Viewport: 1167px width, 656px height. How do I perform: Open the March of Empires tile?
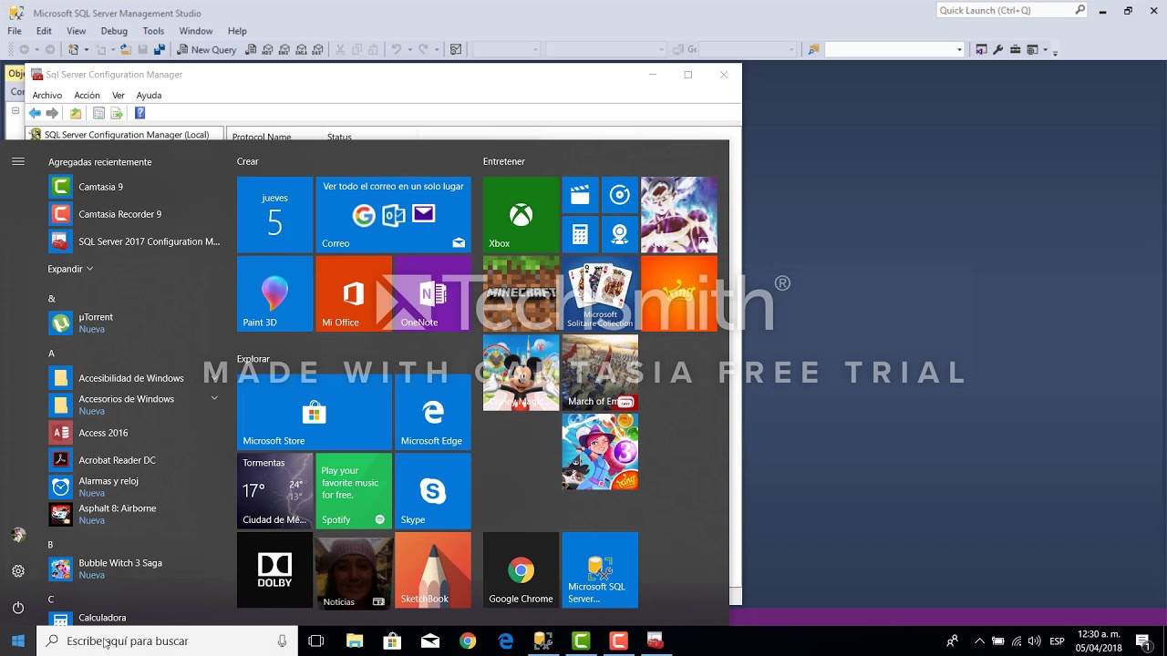click(600, 373)
